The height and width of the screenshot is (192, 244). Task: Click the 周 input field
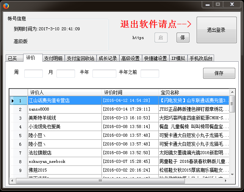tap(33, 73)
